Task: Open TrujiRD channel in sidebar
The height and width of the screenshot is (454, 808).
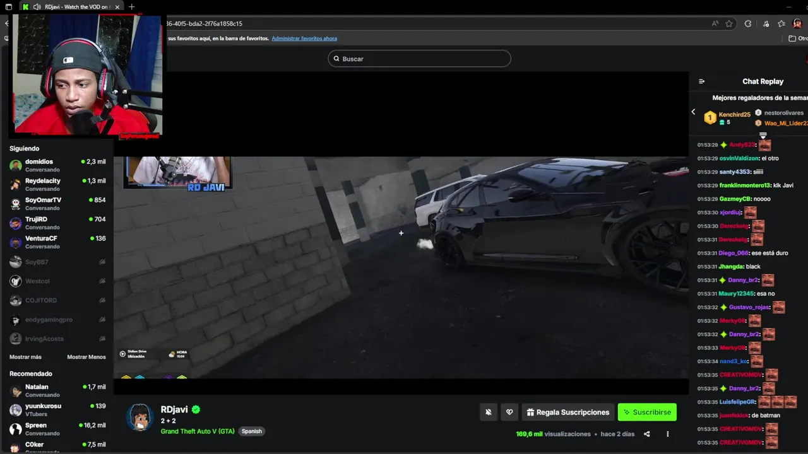Action: pos(57,223)
